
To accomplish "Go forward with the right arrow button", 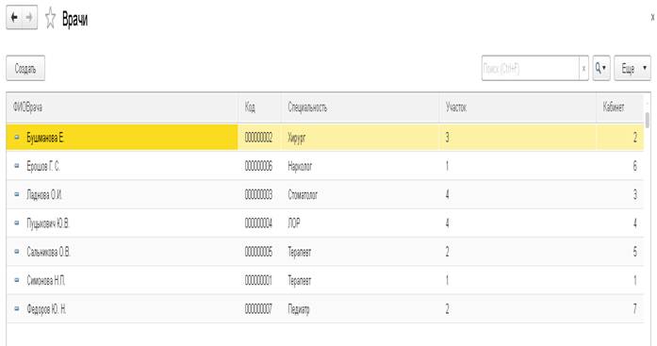I will (30, 18).
